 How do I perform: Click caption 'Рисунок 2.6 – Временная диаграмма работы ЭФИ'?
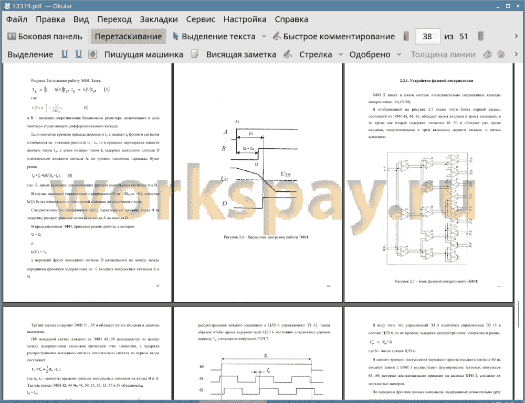(266, 237)
